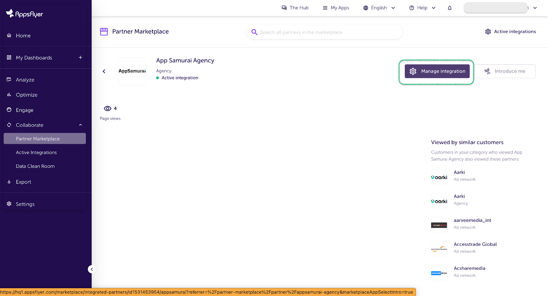The height and width of the screenshot is (296, 548).
Task: Add a new dashboard with plus icon
Action: click(x=80, y=57)
